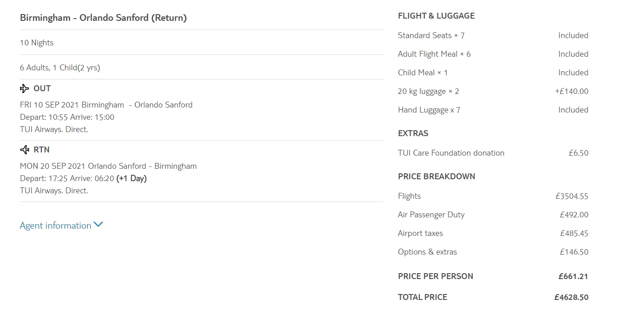Click the Options & extras amount £146.50

click(574, 252)
